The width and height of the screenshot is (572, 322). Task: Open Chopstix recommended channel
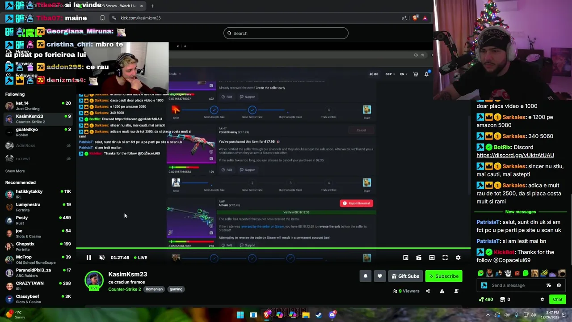coord(38,246)
